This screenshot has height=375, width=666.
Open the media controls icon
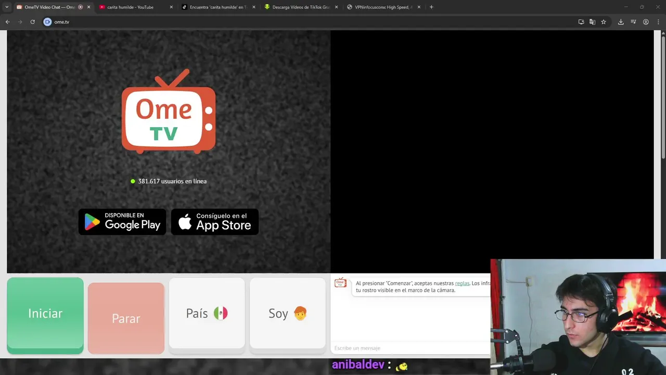coord(633,22)
